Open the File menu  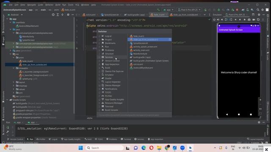click(11, 5)
